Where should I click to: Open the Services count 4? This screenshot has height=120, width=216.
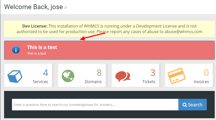point(46,73)
